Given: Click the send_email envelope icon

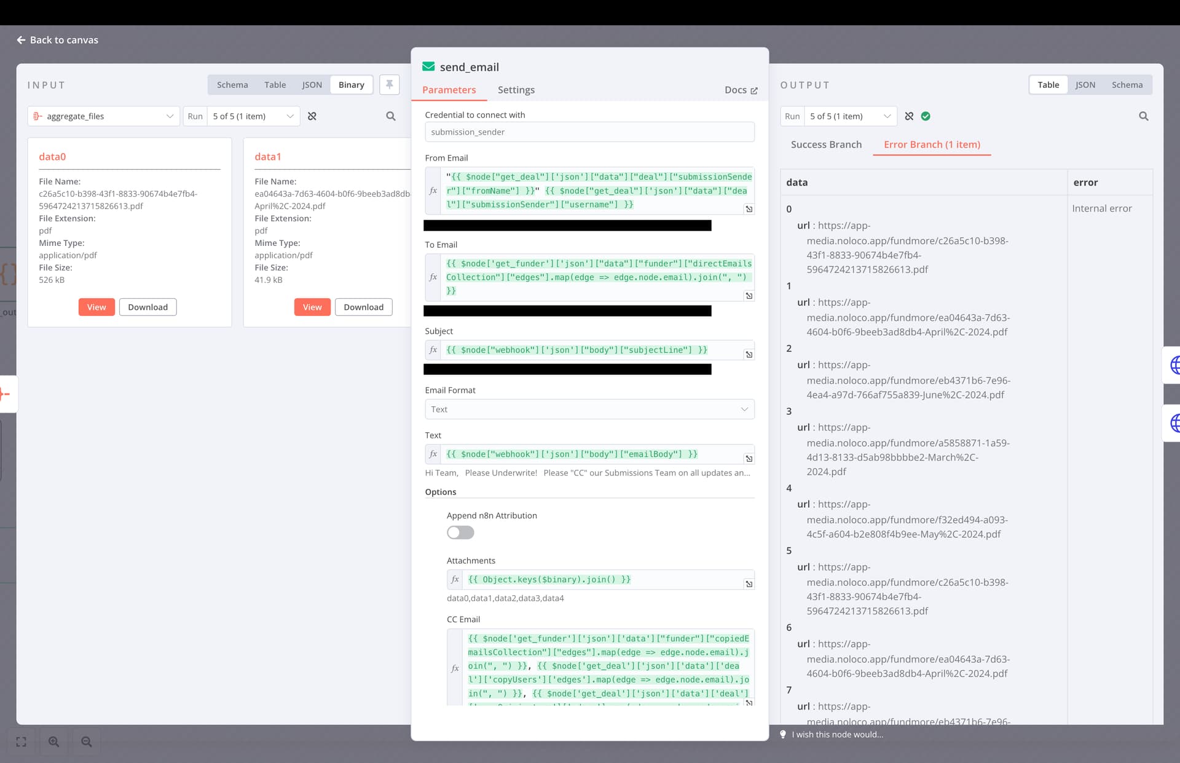Looking at the screenshot, I should [x=429, y=66].
